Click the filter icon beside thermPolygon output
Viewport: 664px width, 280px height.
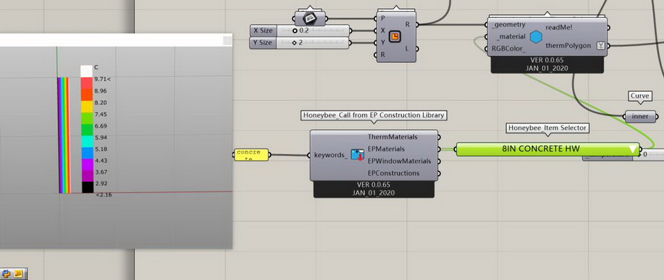[x=600, y=46]
